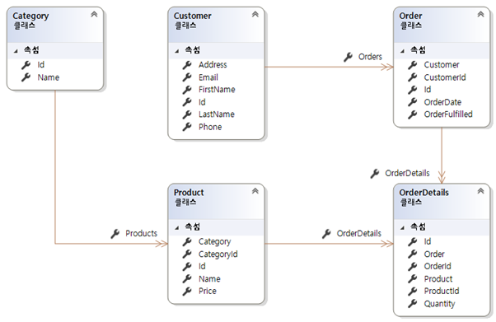Select the Email property in Customer
The height and width of the screenshot is (322, 496).
(208, 77)
